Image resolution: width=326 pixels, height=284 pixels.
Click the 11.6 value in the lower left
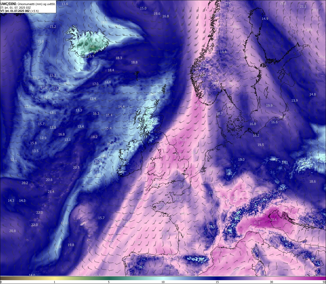click(x=64, y=223)
